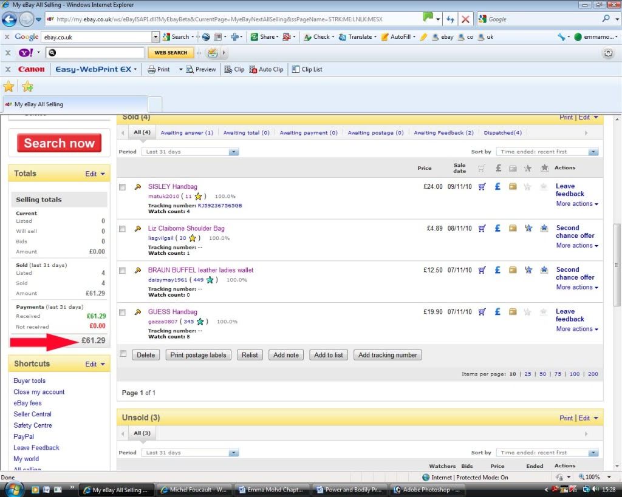Show 25 items per page
622x497 pixels.
coord(528,374)
